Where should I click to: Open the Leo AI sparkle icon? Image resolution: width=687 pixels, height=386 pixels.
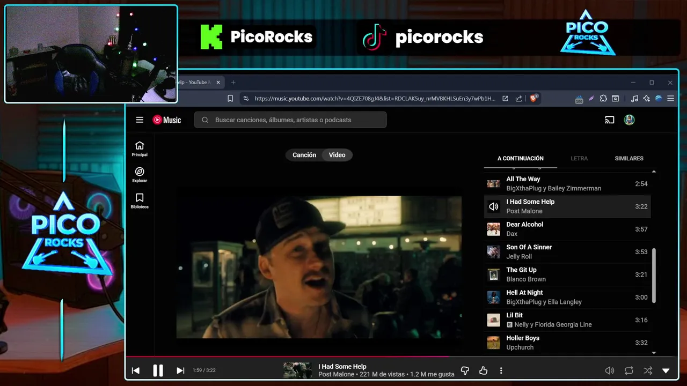coord(646,99)
